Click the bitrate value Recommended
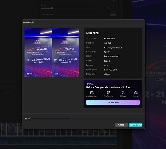Screen dimensions: 166x149 111,56
